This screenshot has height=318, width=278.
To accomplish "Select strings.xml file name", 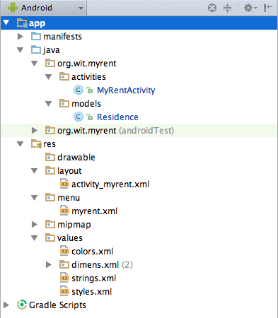I will pos(94,278).
